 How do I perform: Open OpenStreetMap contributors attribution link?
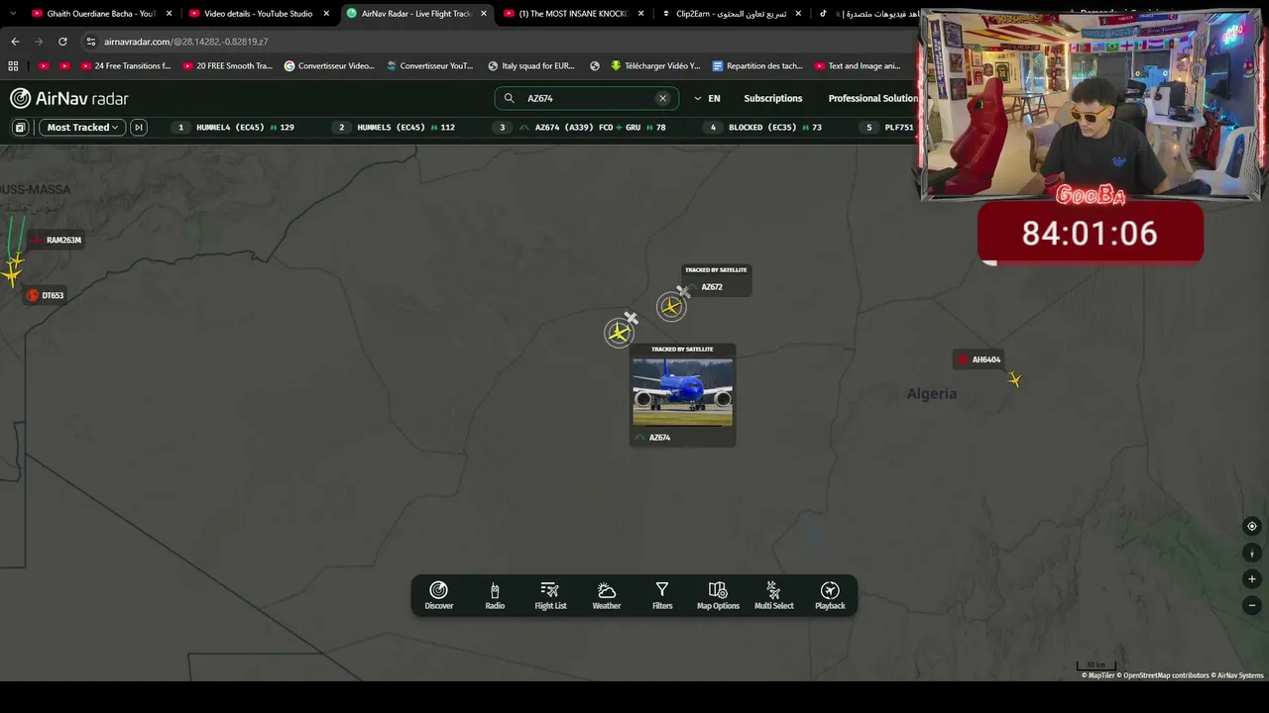(x=1165, y=675)
